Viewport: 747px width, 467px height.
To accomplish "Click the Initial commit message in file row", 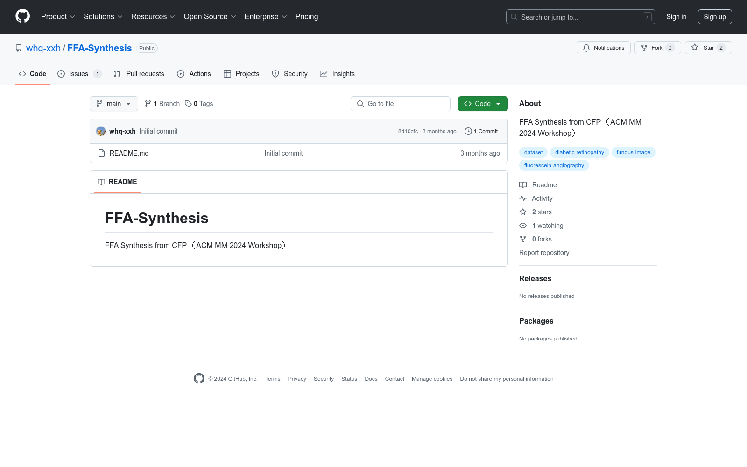I will (283, 153).
